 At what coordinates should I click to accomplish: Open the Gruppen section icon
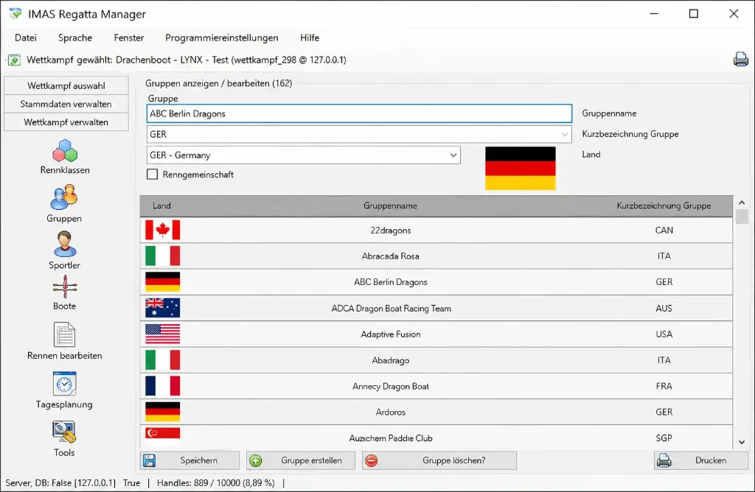64,197
